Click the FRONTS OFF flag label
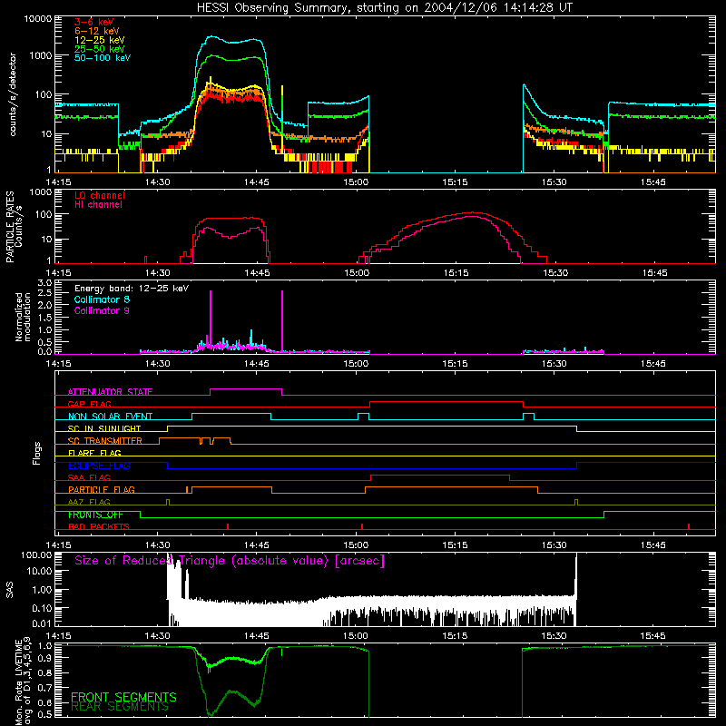 (95, 515)
